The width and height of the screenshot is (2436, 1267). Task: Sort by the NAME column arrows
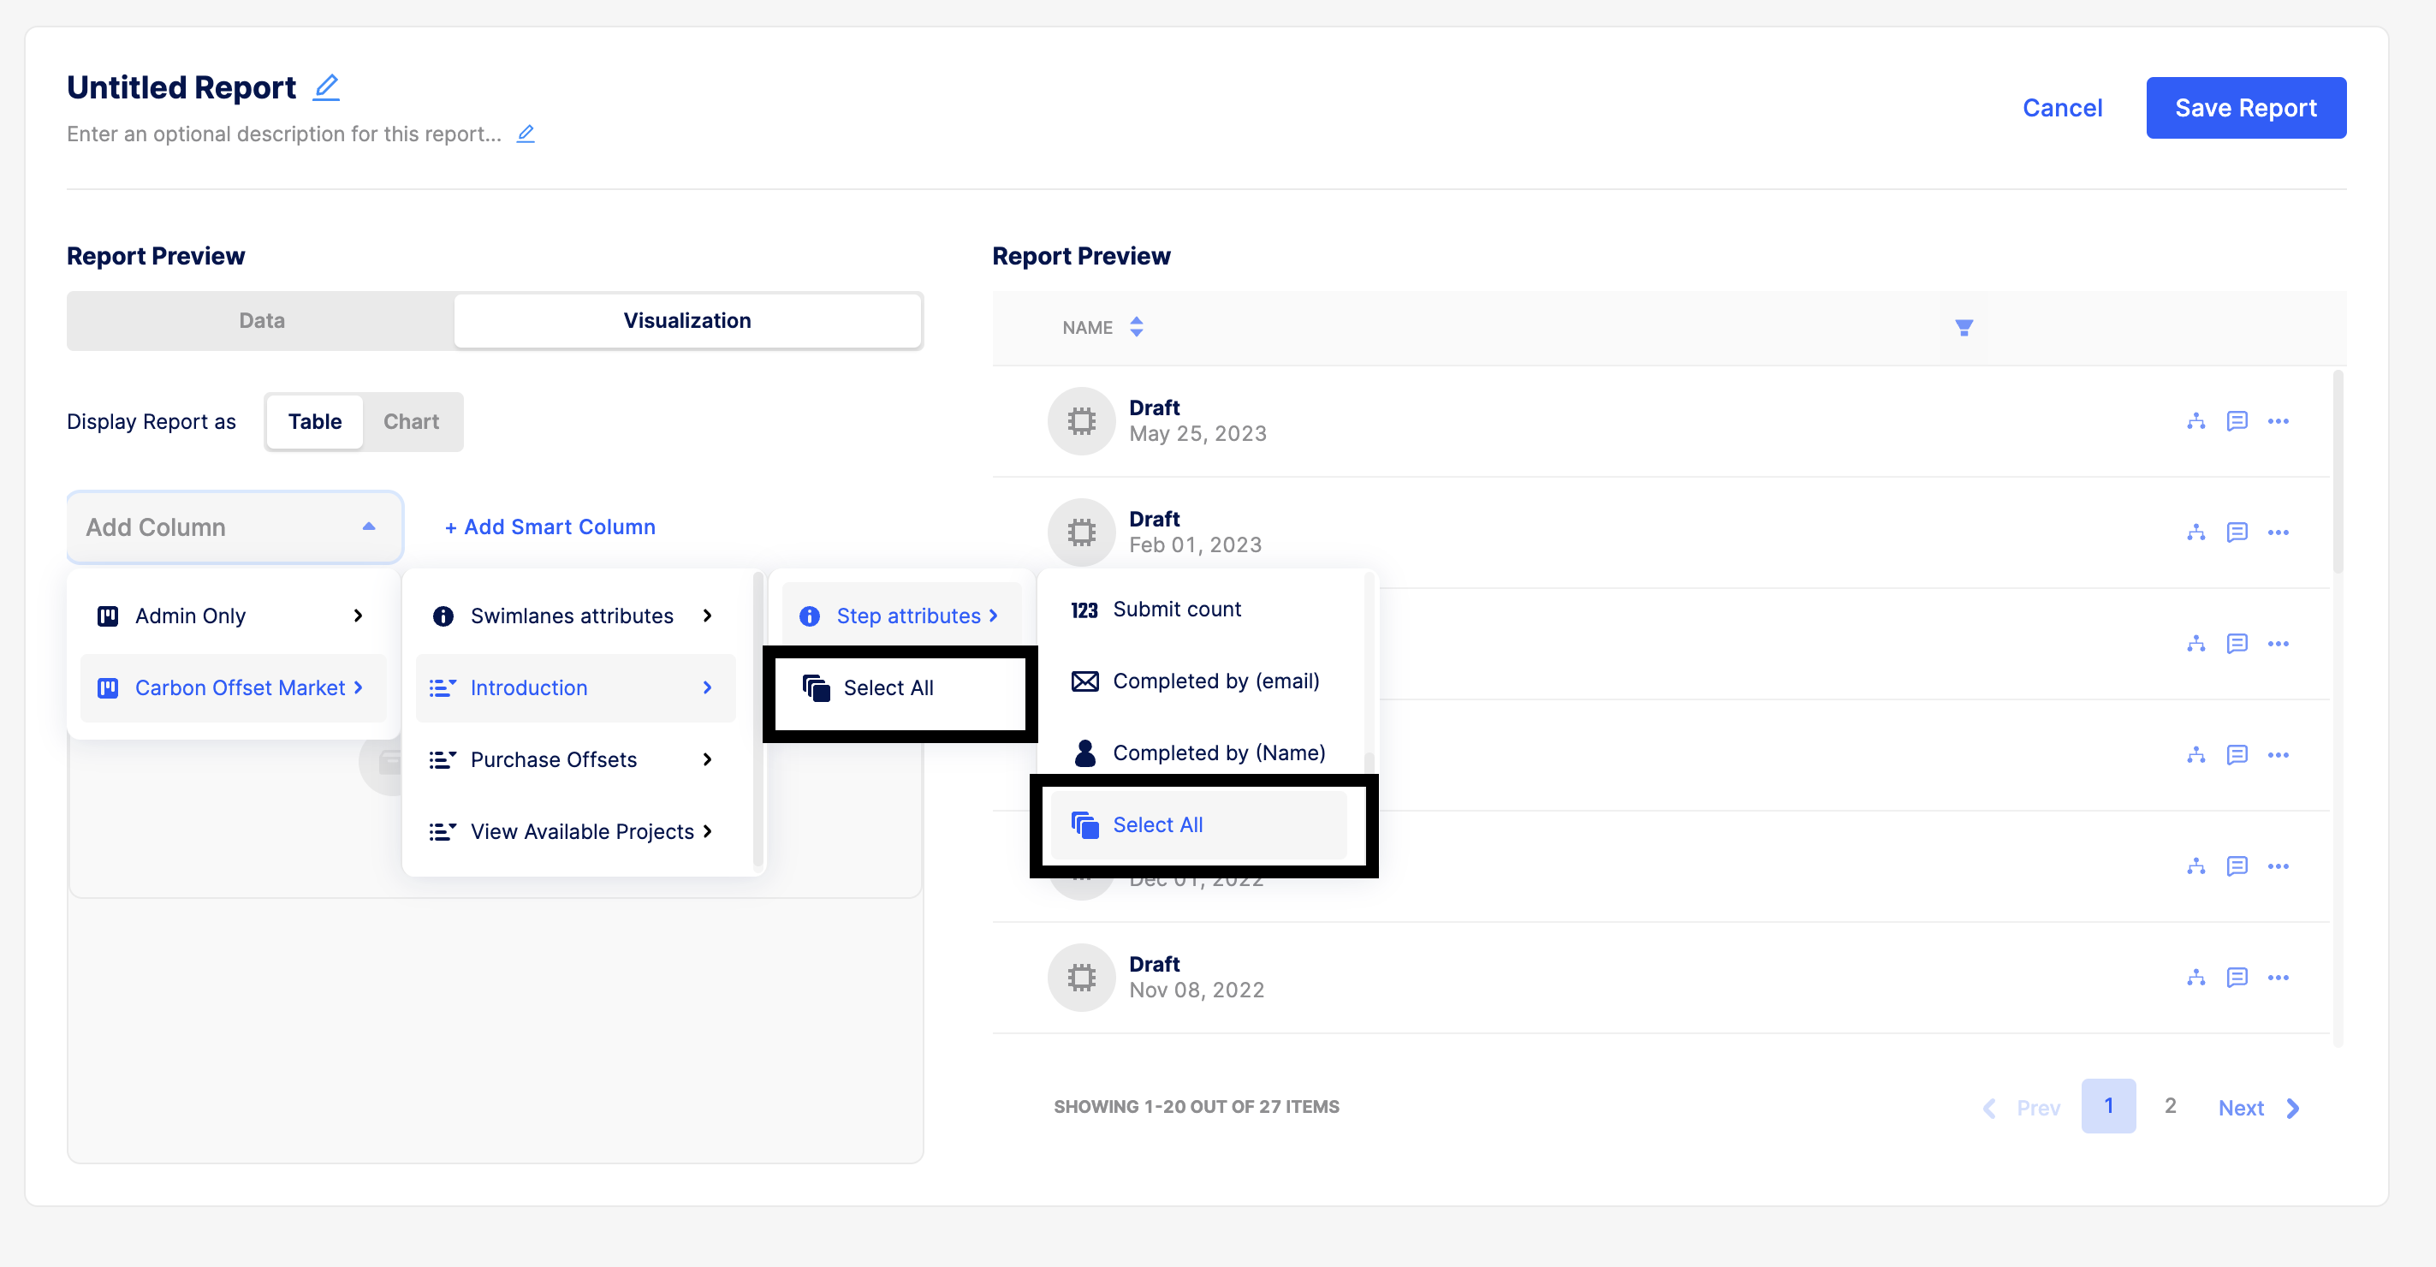[1137, 327]
